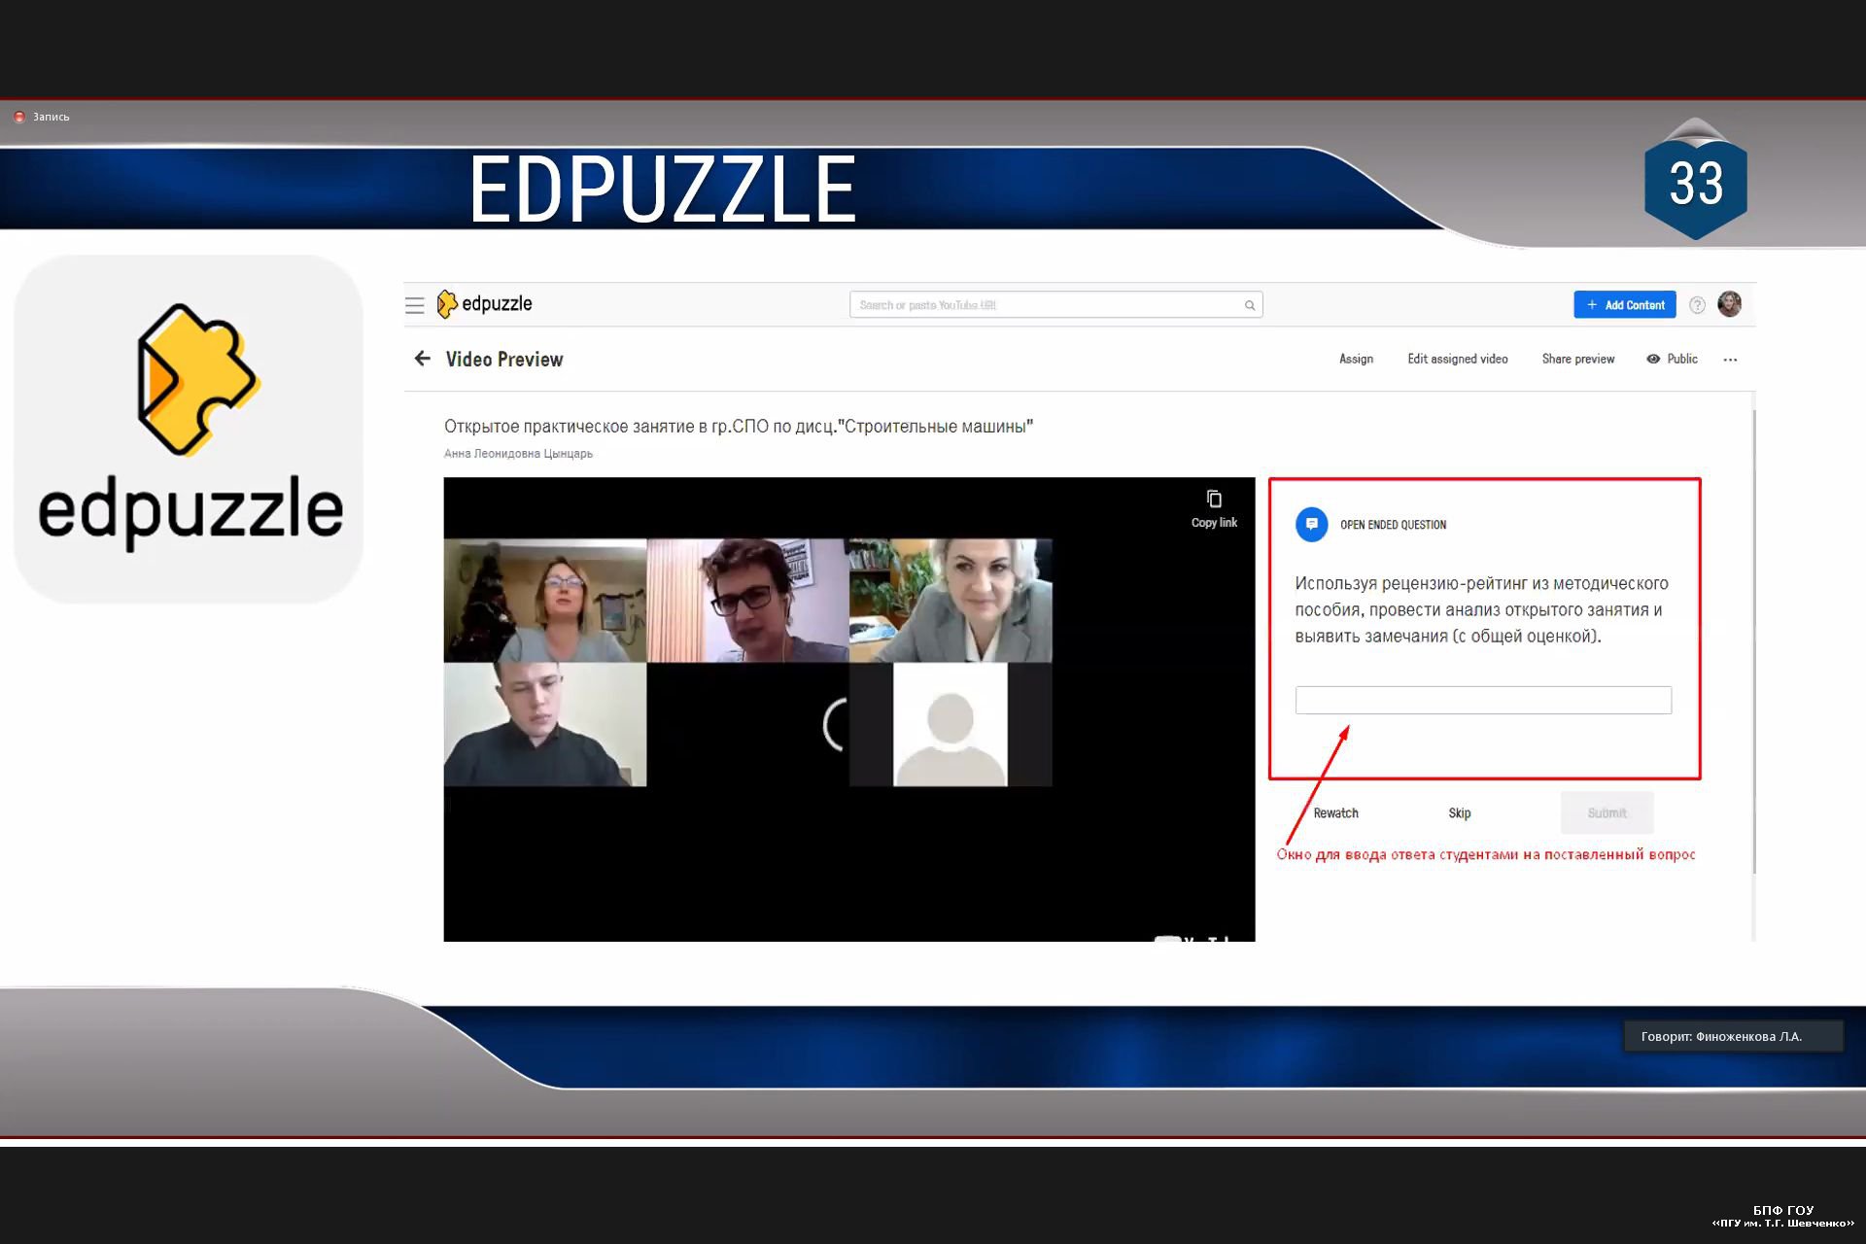Click the page vertical scrollbar
1866x1244 pixels.
1754,641
